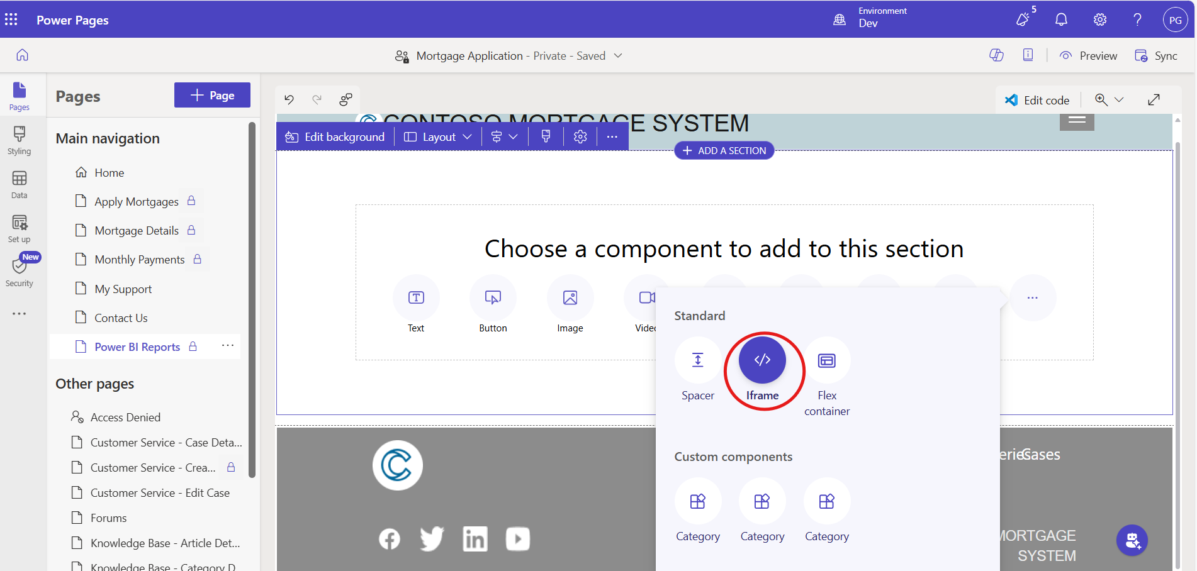Open Settings gear in top bar

tap(1099, 19)
